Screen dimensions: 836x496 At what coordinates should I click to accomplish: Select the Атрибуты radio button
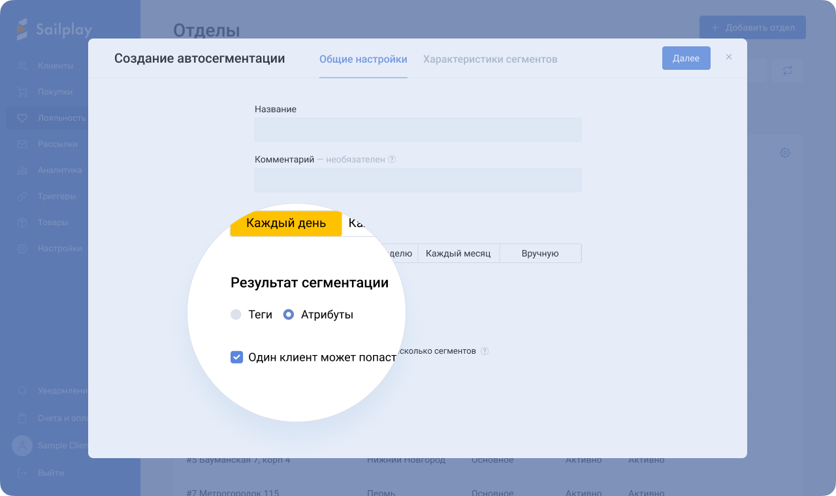289,315
